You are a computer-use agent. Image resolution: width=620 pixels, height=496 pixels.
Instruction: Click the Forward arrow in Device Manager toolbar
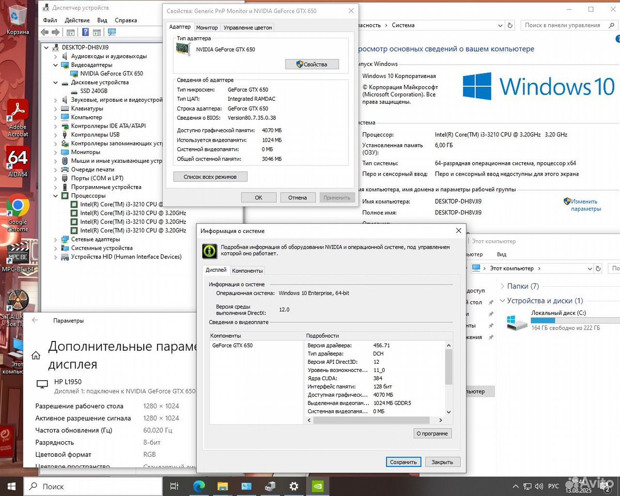coord(56,32)
